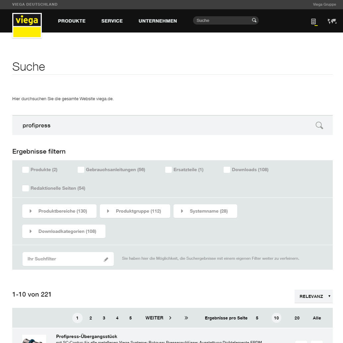Go to results page 3
The image size is (343, 343).
[x=104, y=318]
